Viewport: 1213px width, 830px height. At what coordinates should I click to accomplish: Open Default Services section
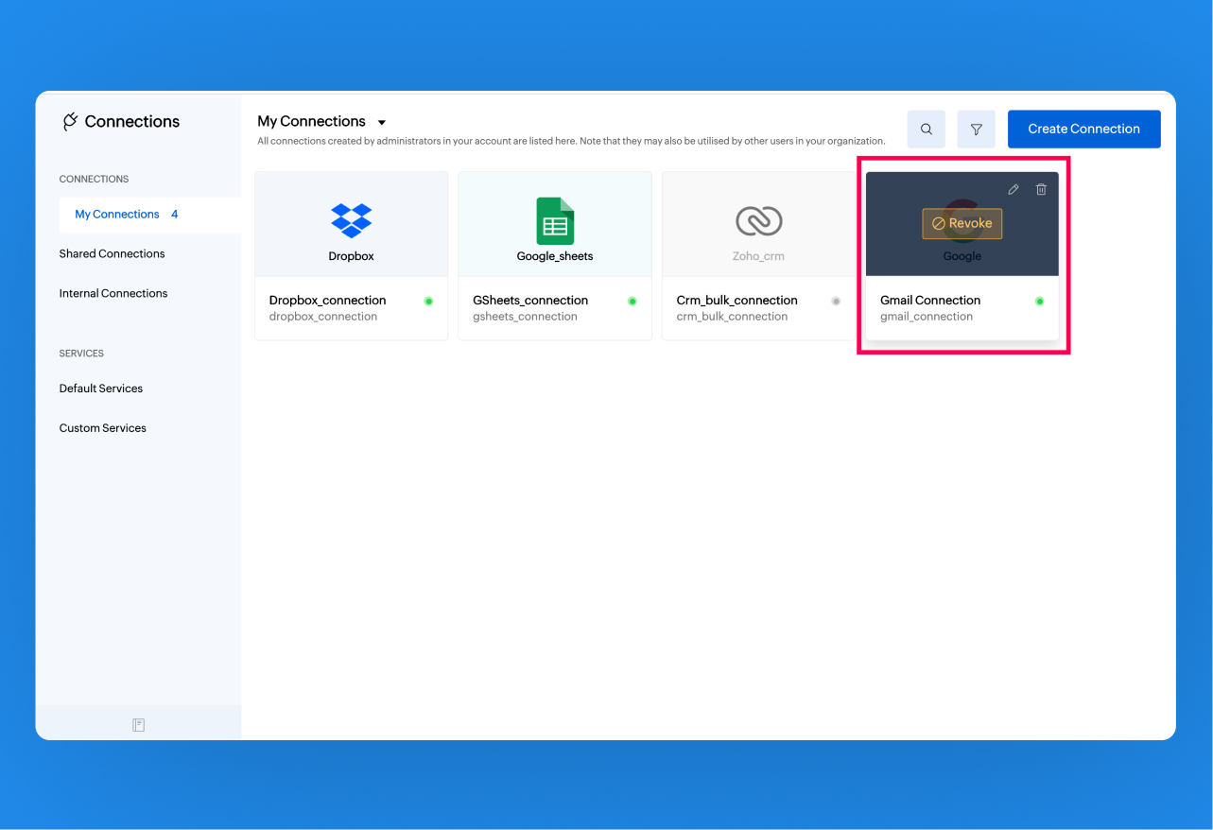pyautogui.click(x=101, y=389)
